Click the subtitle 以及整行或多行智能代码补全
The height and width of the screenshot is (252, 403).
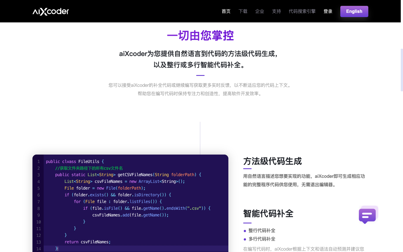click(x=200, y=65)
